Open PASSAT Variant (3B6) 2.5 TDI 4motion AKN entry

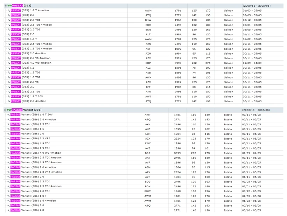(x=36, y=158)
